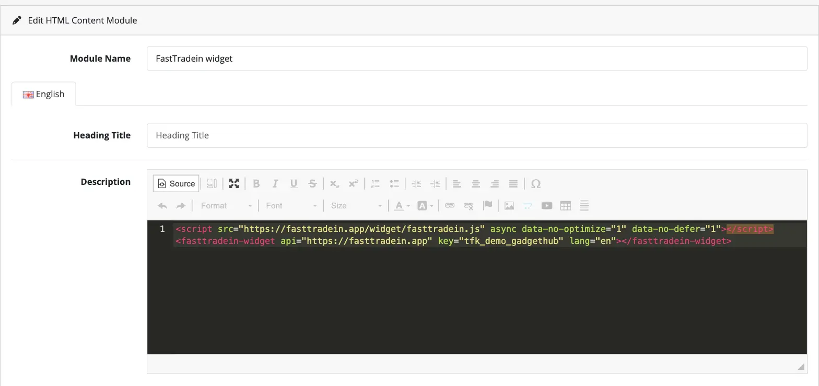Maximize the editor with the fullscreen icon
Screen dimensions: 819x386
coord(234,183)
